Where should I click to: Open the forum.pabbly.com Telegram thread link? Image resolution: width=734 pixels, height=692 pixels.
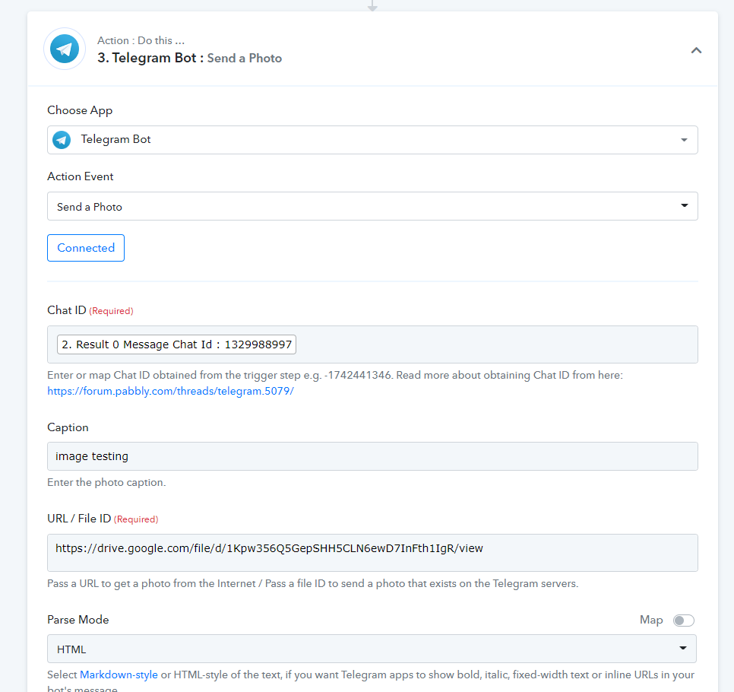click(170, 391)
